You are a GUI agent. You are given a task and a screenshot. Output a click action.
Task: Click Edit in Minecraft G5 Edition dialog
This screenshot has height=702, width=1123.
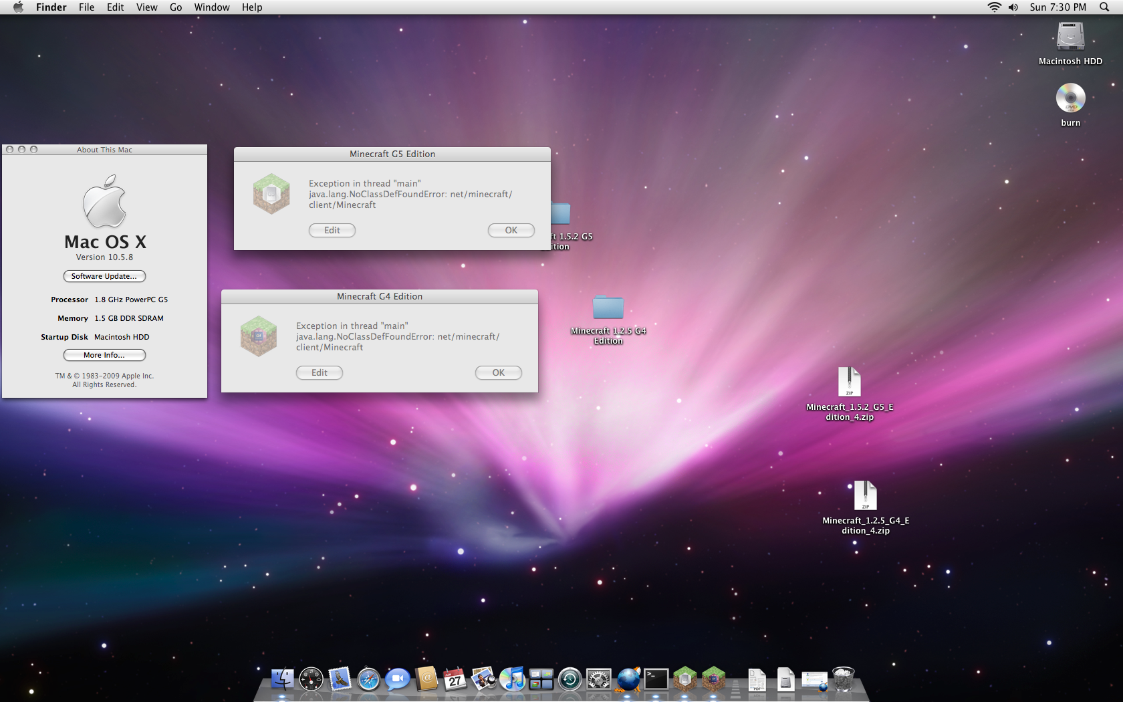332,230
